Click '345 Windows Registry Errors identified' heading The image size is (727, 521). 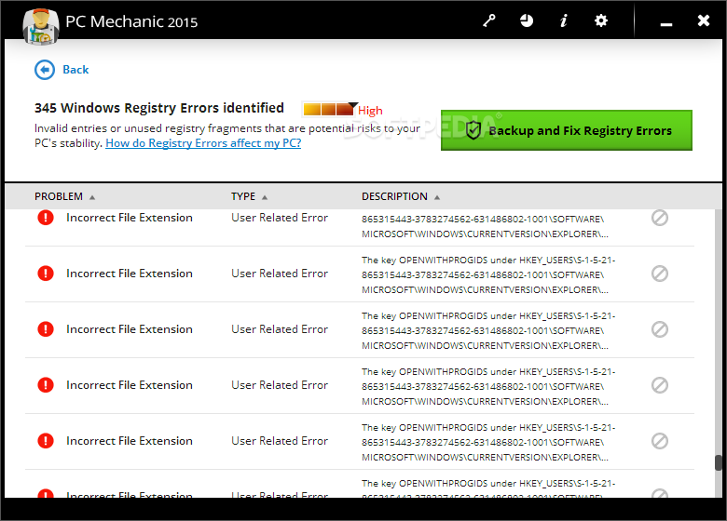159,108
